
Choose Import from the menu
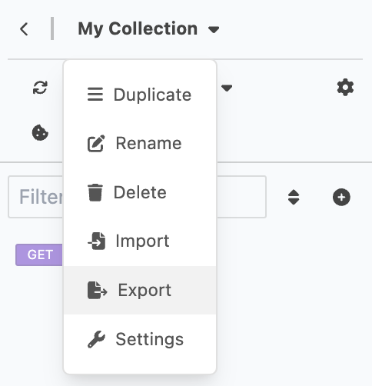pos(140,241)
